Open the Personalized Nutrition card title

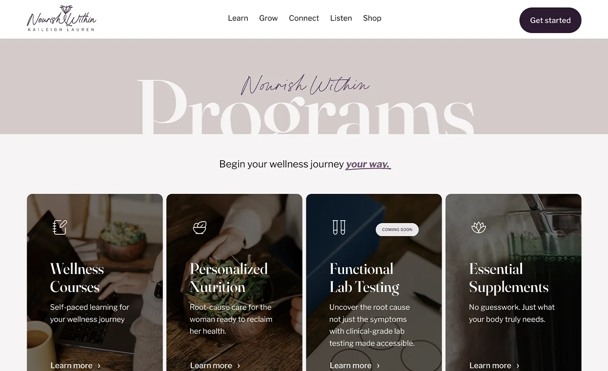(229, 278)
